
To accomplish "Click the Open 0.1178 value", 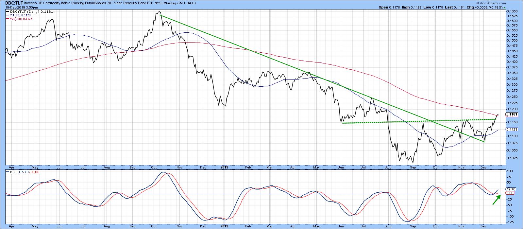I will coord(389,7).
